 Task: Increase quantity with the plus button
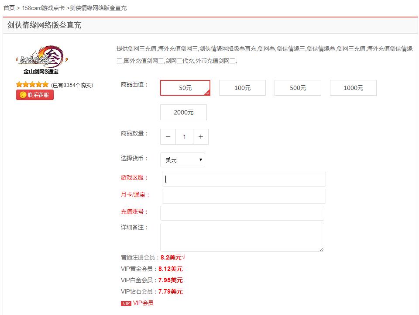pyautogui.click(x=201, y=137)
